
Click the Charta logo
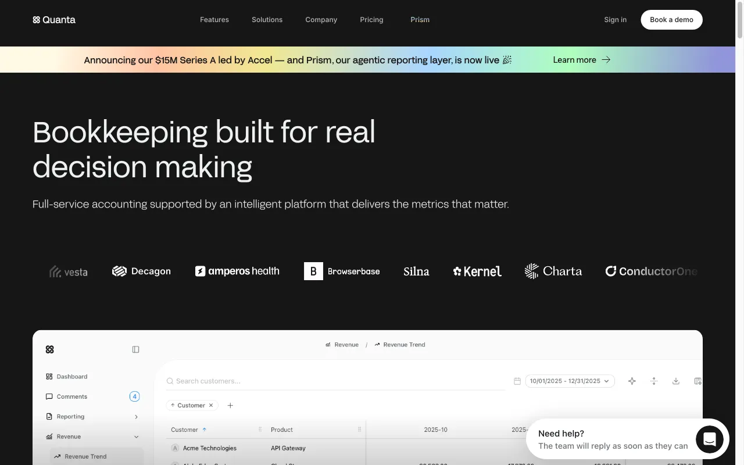point(553,271)
